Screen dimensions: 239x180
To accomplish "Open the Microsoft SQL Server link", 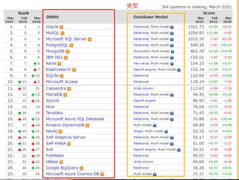I will point(66,39).
